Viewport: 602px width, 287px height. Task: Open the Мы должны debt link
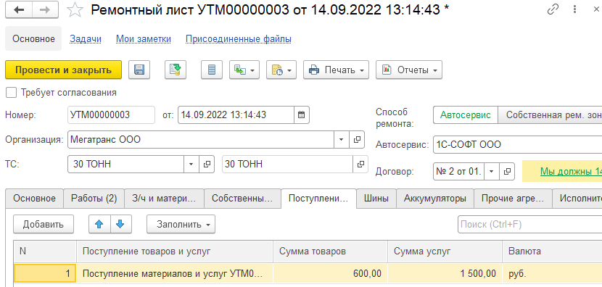click(x=571, y=172)
